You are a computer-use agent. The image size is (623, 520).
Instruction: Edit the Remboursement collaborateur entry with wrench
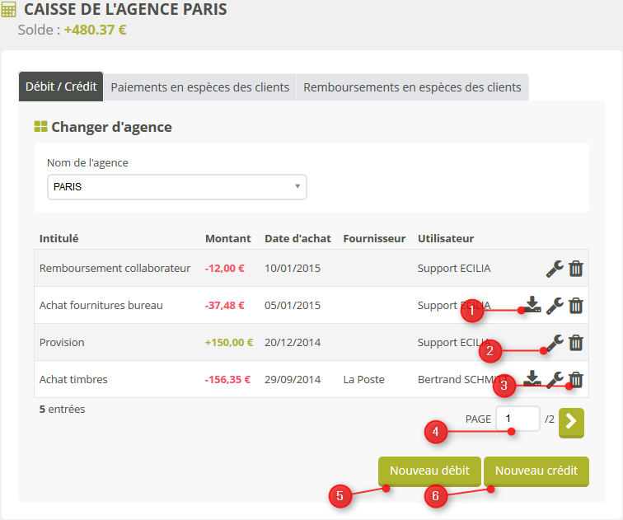(555, 269)
